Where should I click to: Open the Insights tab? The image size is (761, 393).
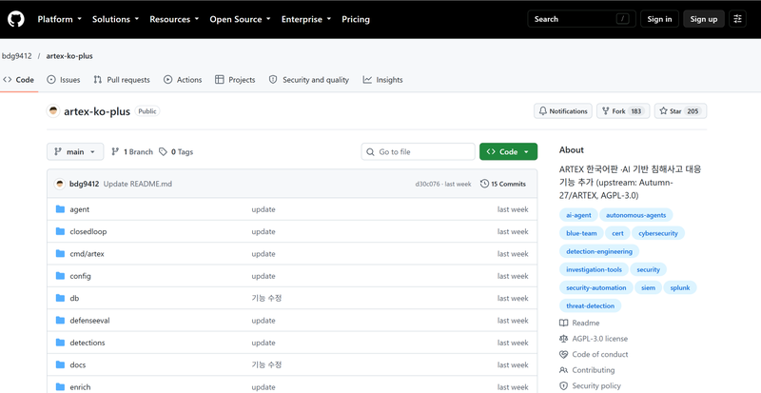[x=382, y=80]
